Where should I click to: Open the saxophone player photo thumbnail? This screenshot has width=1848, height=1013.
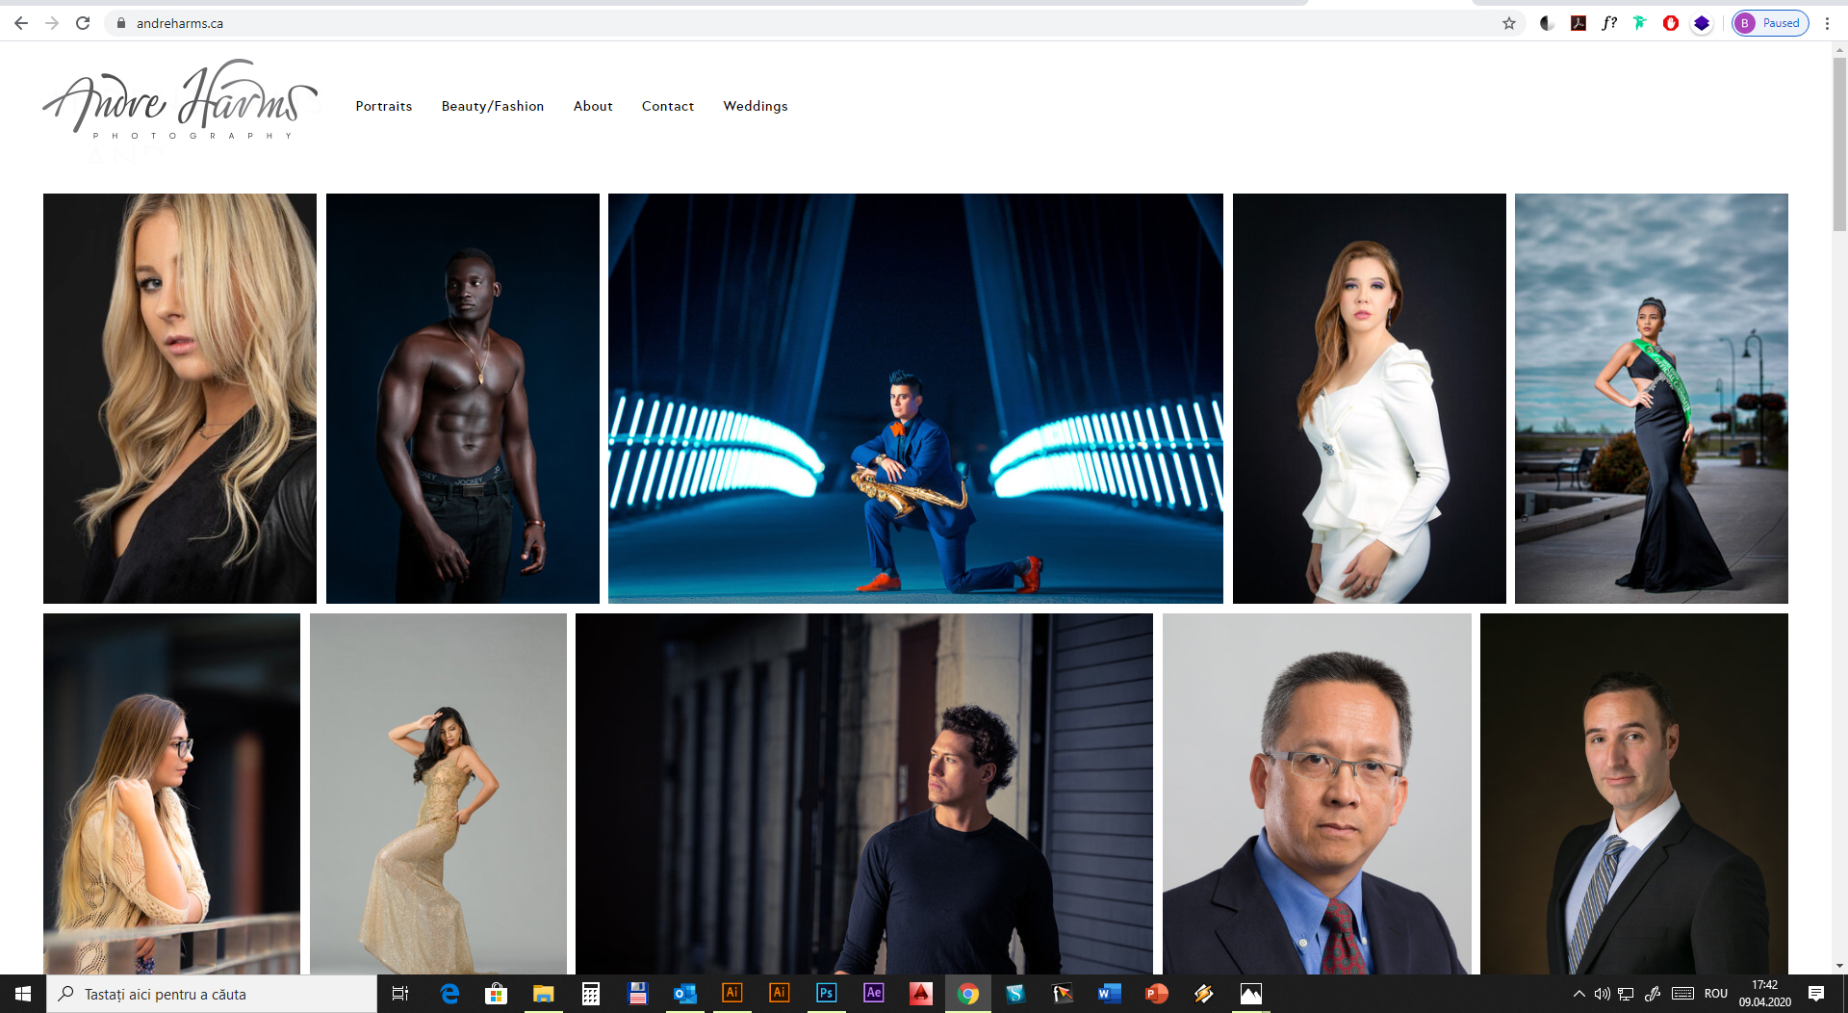tap(915, 399)
